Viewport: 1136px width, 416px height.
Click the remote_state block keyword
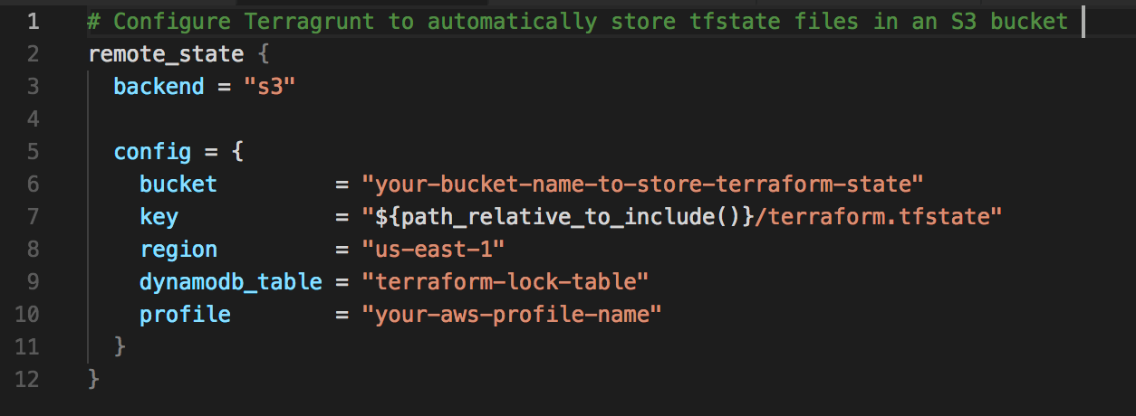[x=166, y=54]
